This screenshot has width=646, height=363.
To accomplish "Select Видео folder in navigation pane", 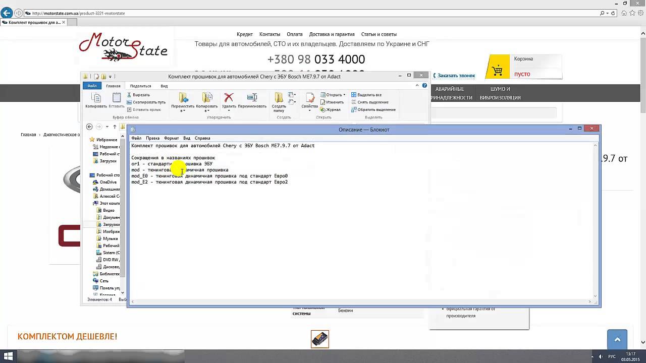I will click(x=105, y=210).
